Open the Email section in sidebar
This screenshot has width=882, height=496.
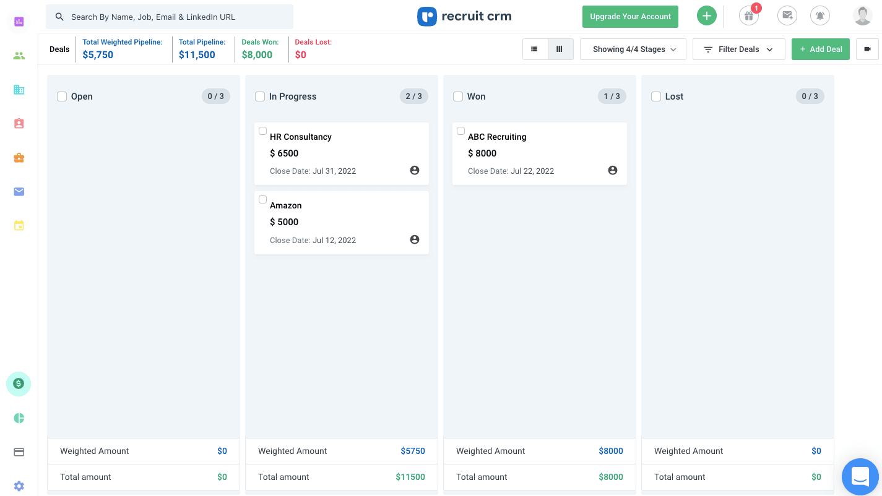tap(19, 192)
